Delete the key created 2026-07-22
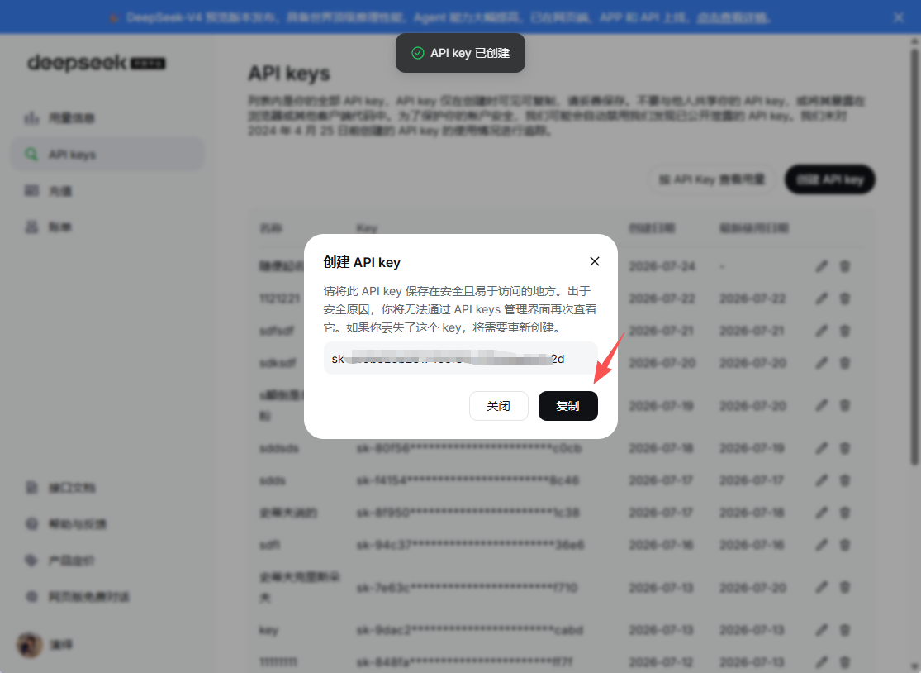Screen dimensions: 921x673 coord(845,298)
